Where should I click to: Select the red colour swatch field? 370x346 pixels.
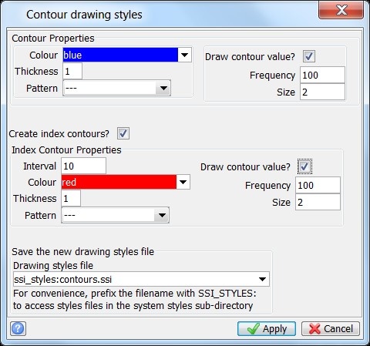point(119,182)
